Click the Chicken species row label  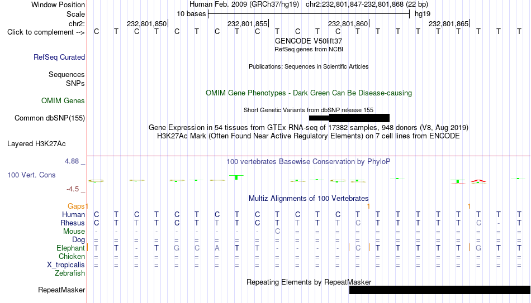coord(72,256)
